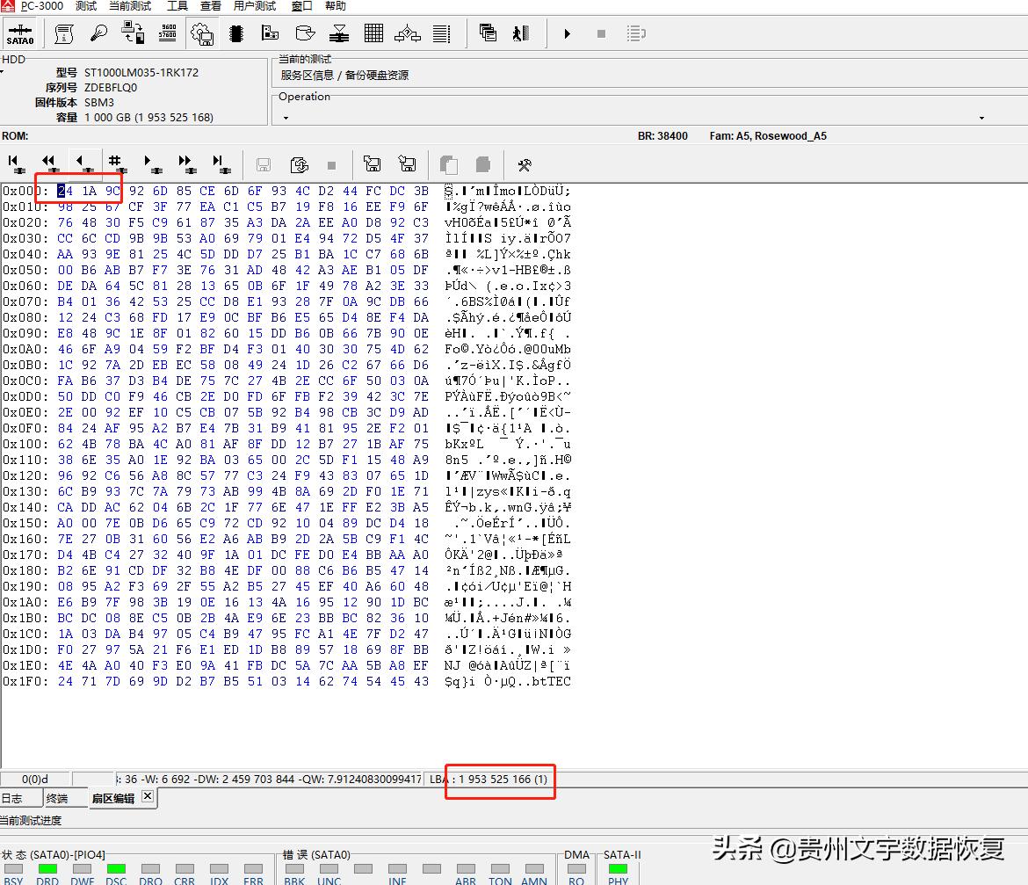The height and width of the screenshot is (885, 1028).
Task: Open the 工具 menu
Action: point(177,6)
